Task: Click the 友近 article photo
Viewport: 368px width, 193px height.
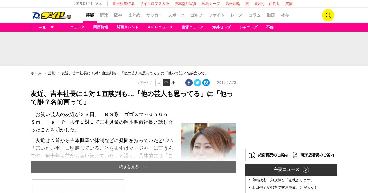Action: point(209,142)
